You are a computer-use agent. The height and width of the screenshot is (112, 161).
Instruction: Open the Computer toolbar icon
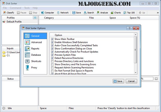tap(48, 13)
